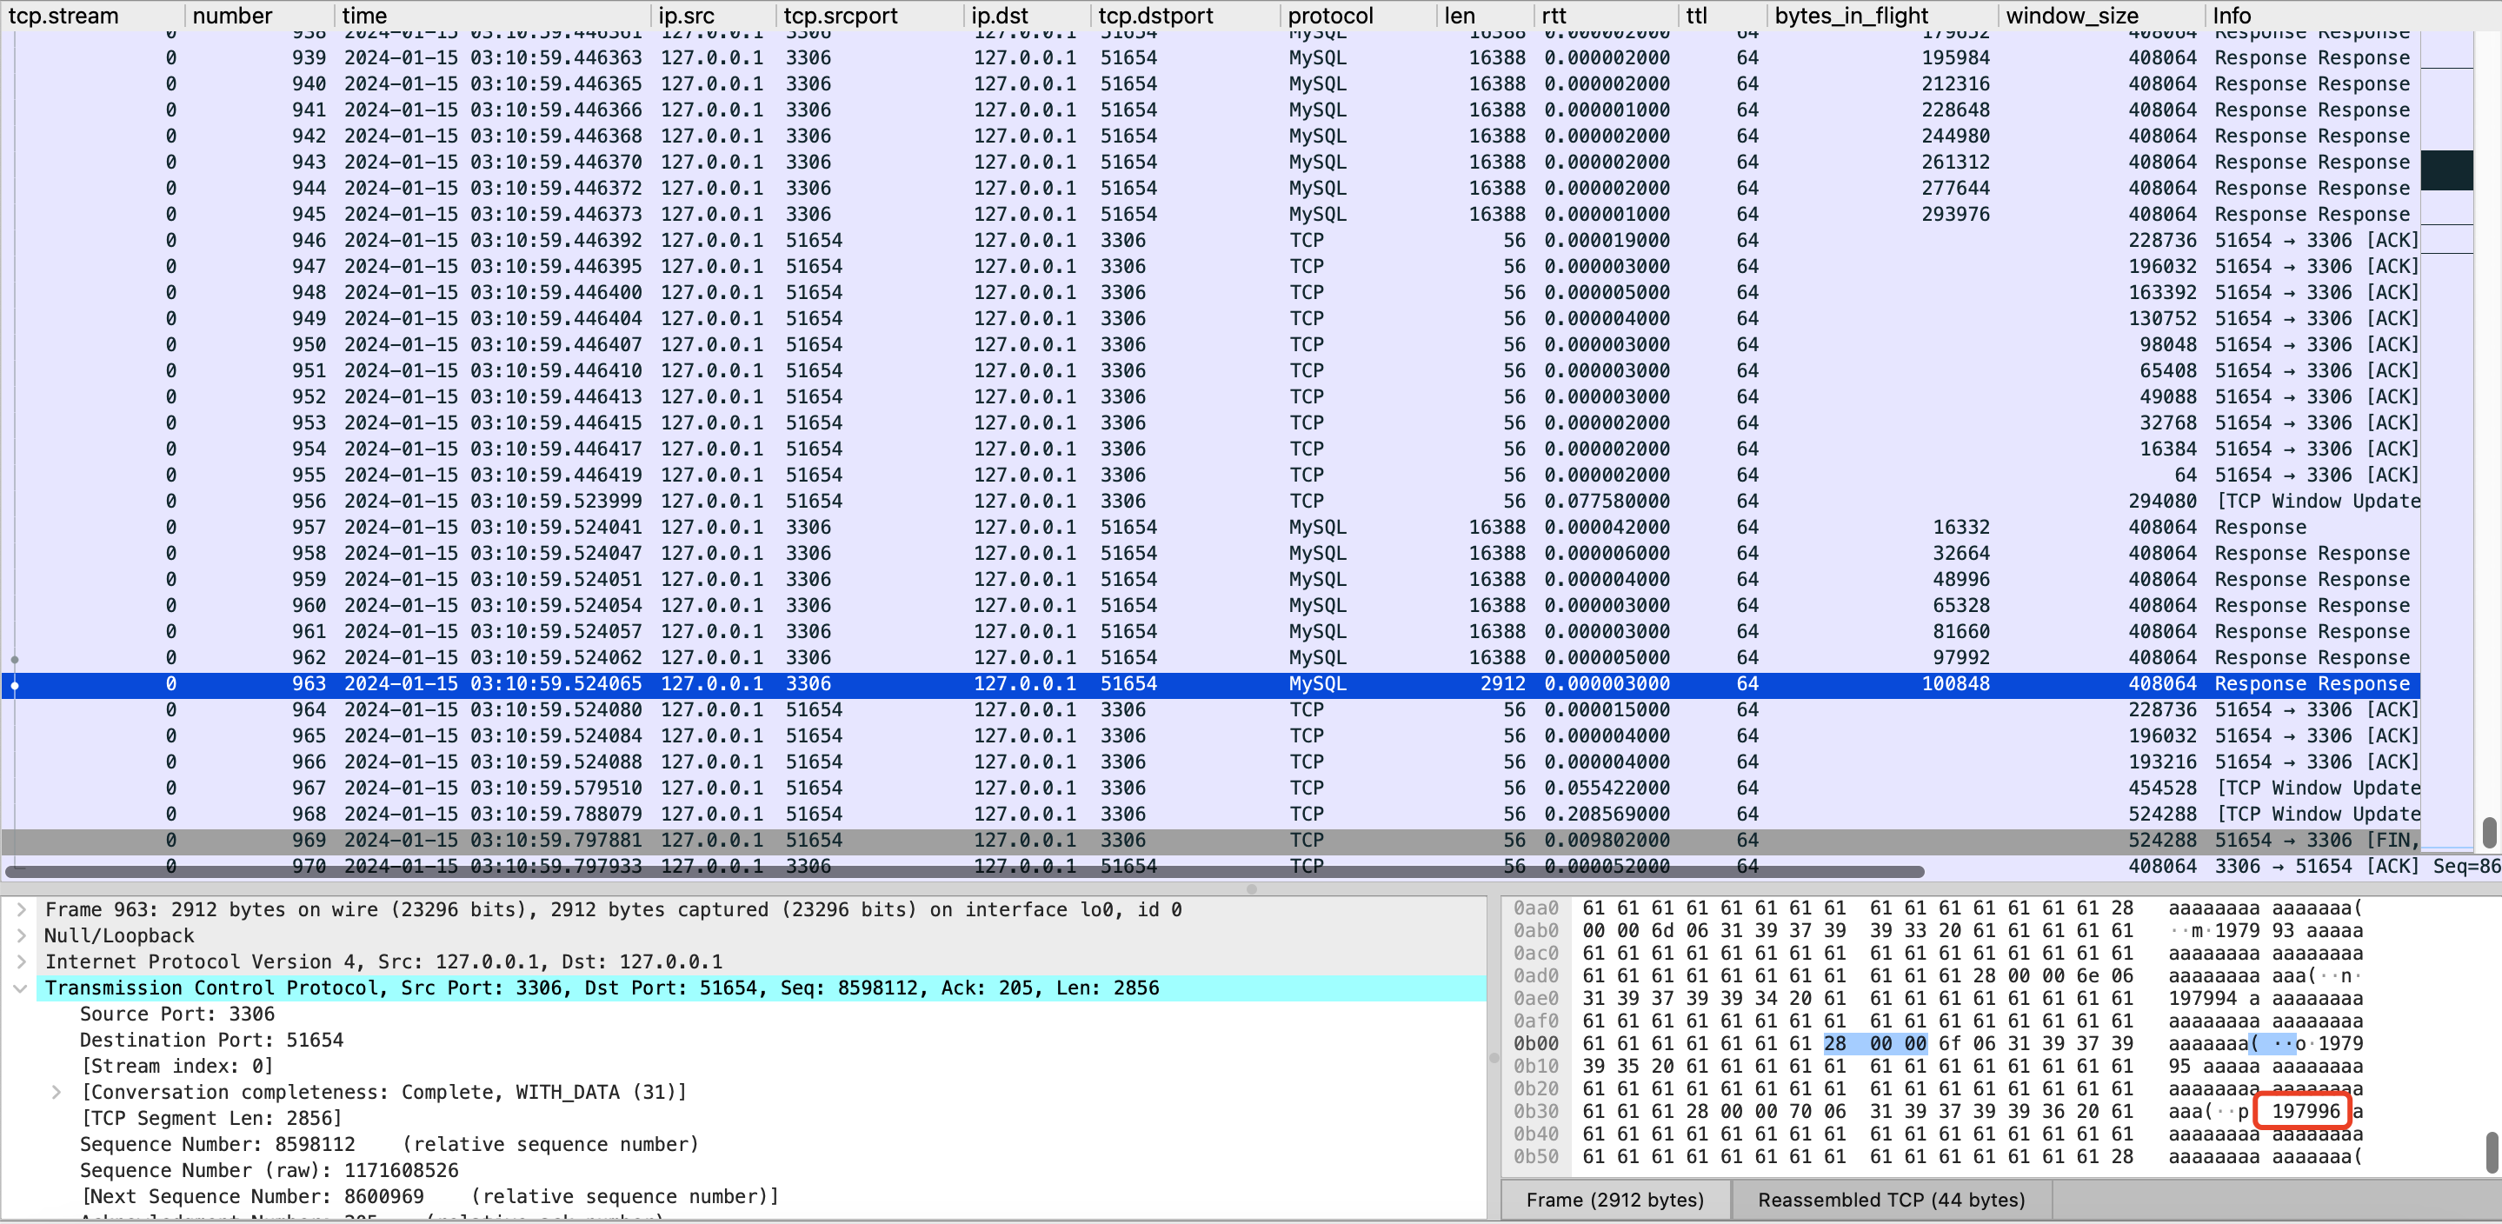Image resolution: width=2502 pixels, height=1224 pixels.
Task: Expand the Null/Loopback protocol node
Action: (22, 936)
